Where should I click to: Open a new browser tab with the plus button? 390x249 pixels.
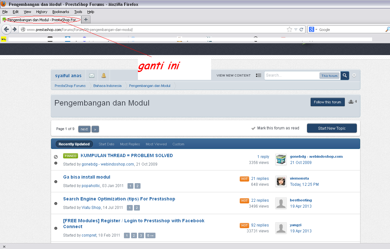(86, 20)
